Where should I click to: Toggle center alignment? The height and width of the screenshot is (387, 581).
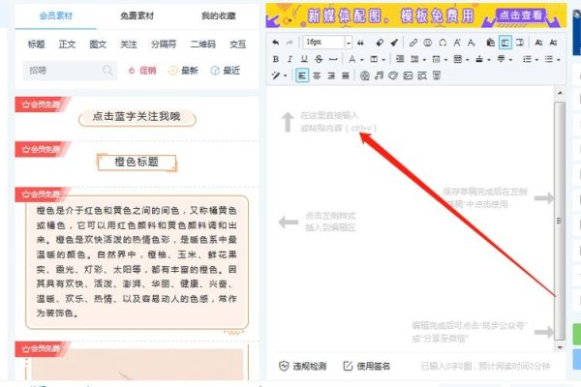click(317, 75)
